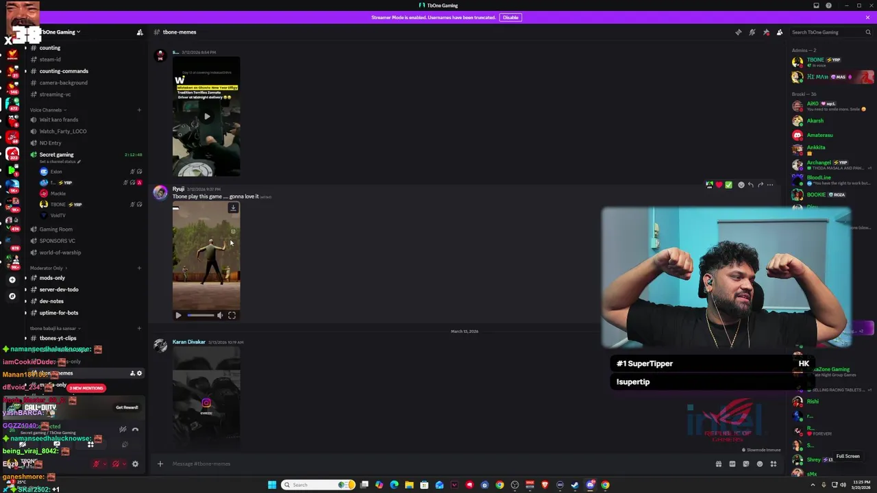Open add reaction smiley on message toolbar
The width and height of the screenshot is (877, 493).
click(741, 185)
